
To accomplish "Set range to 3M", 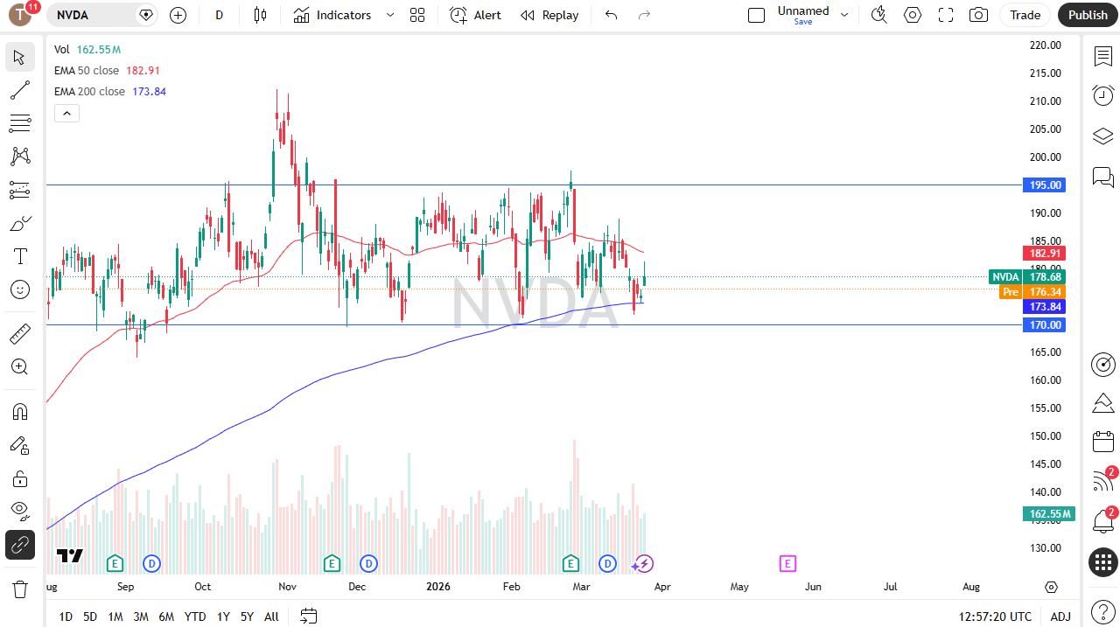I will click(141, 617).
